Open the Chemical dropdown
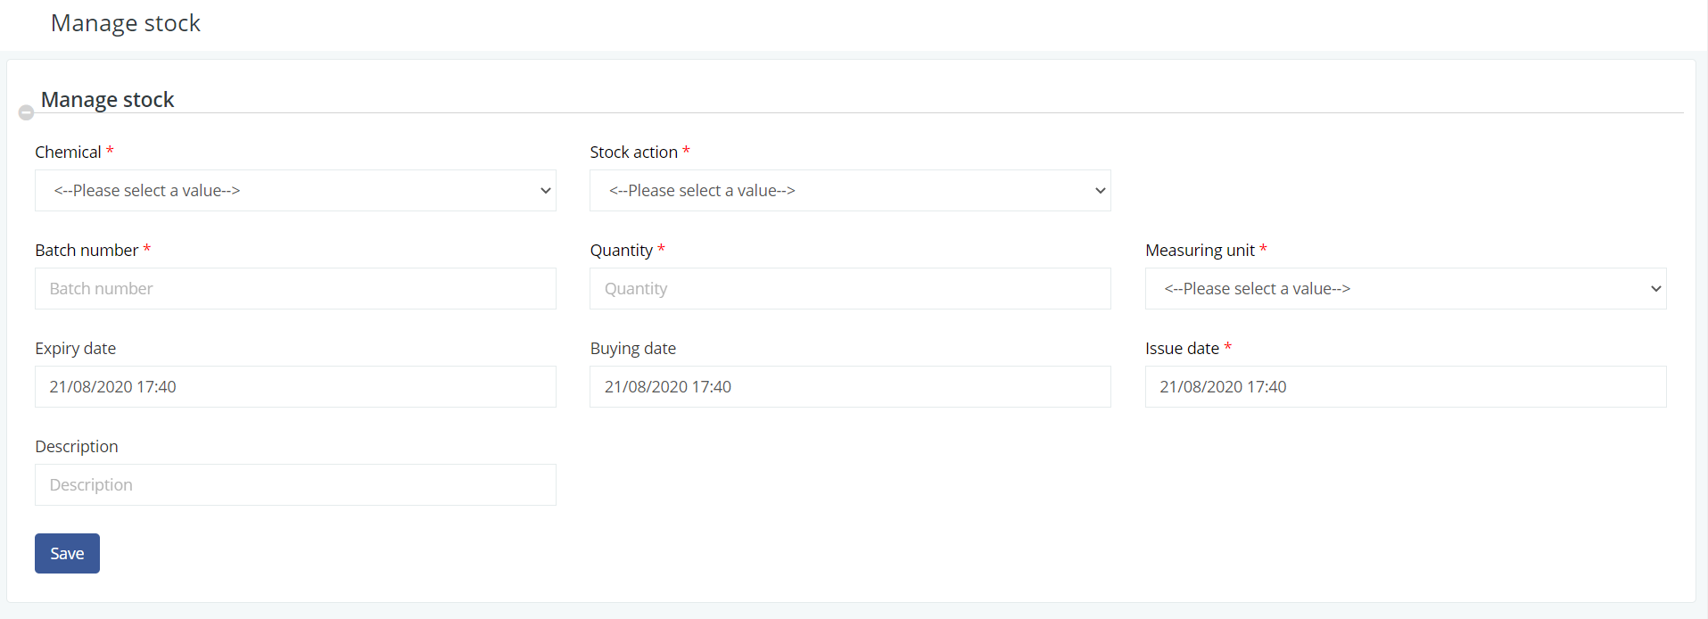This screenshot has width=1708, height=619. tap(295, 191)
